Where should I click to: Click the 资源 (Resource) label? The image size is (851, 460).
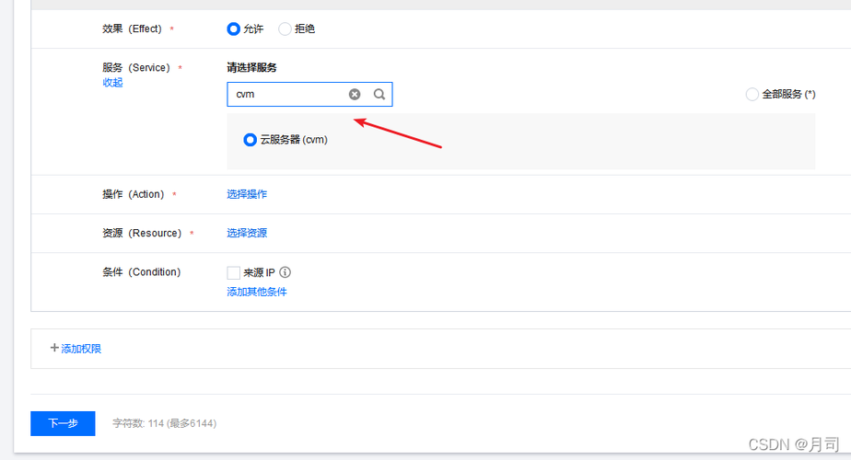click(142, 234)
